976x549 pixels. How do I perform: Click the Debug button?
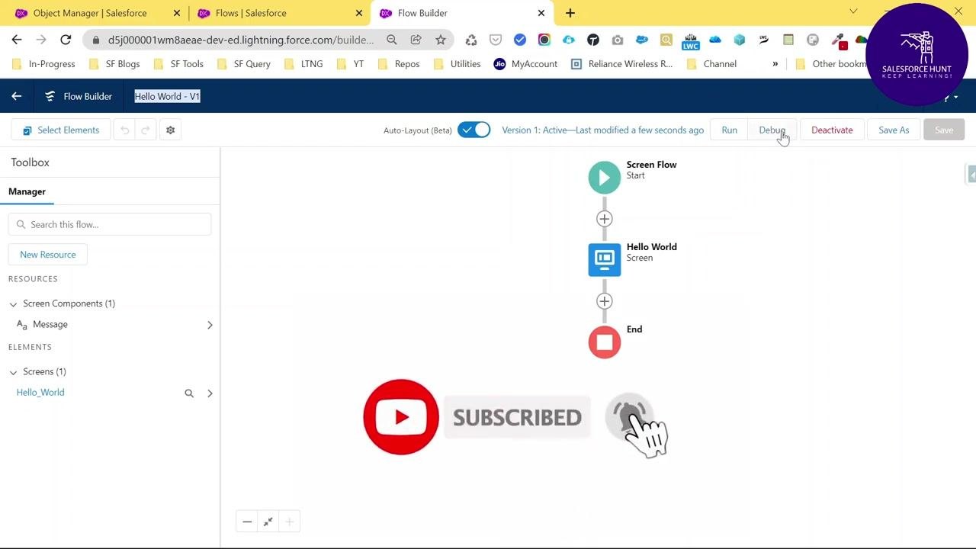point(772,130)
